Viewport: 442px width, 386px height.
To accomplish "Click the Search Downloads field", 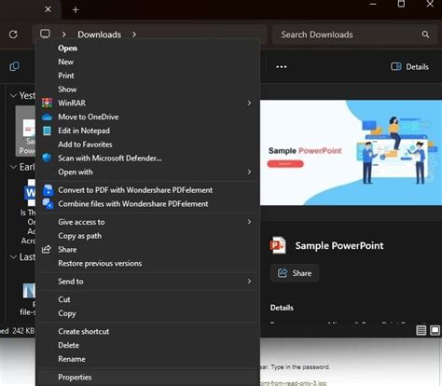I will pos(354,34).
